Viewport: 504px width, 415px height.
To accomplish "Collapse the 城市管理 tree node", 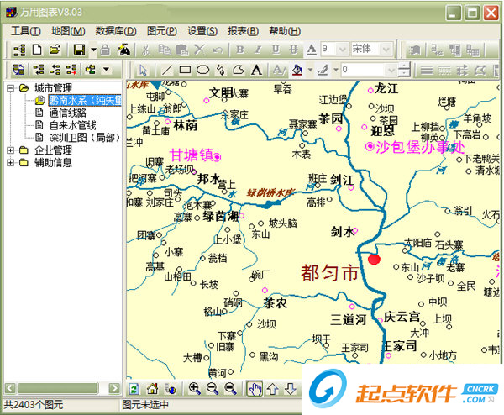I will coord(10,88).
